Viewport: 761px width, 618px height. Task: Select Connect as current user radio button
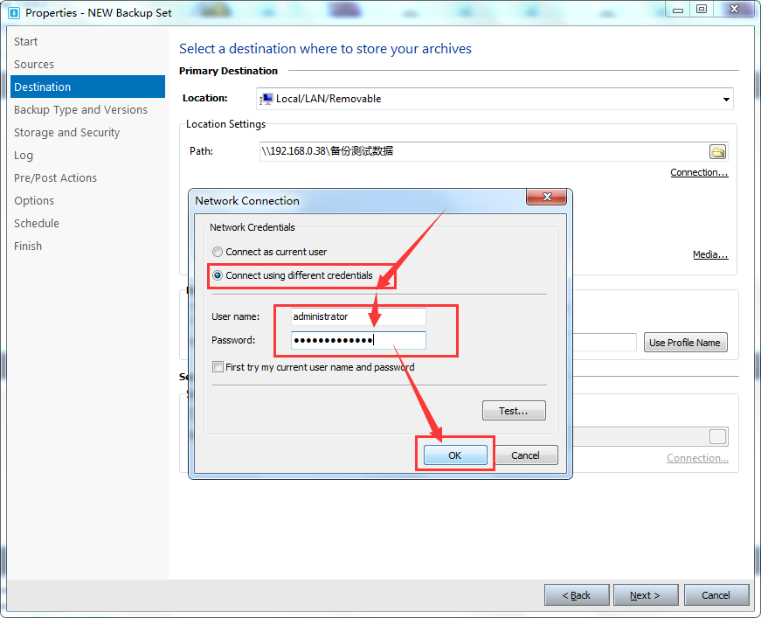click(218, 252)
